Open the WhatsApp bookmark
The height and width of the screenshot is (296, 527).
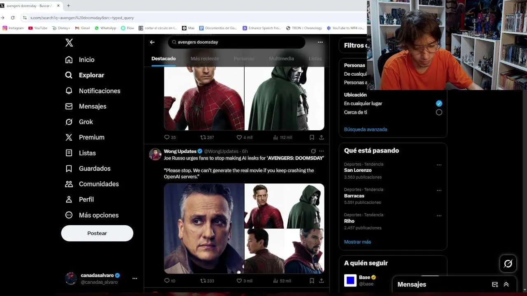(105, 28)
